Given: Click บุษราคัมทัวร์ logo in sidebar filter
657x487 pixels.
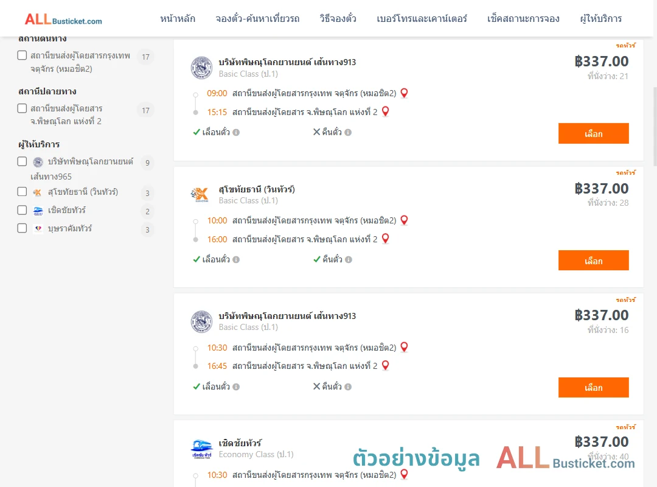Looking at the screenshot, I should pyautogui.click(x=38, y=229).
